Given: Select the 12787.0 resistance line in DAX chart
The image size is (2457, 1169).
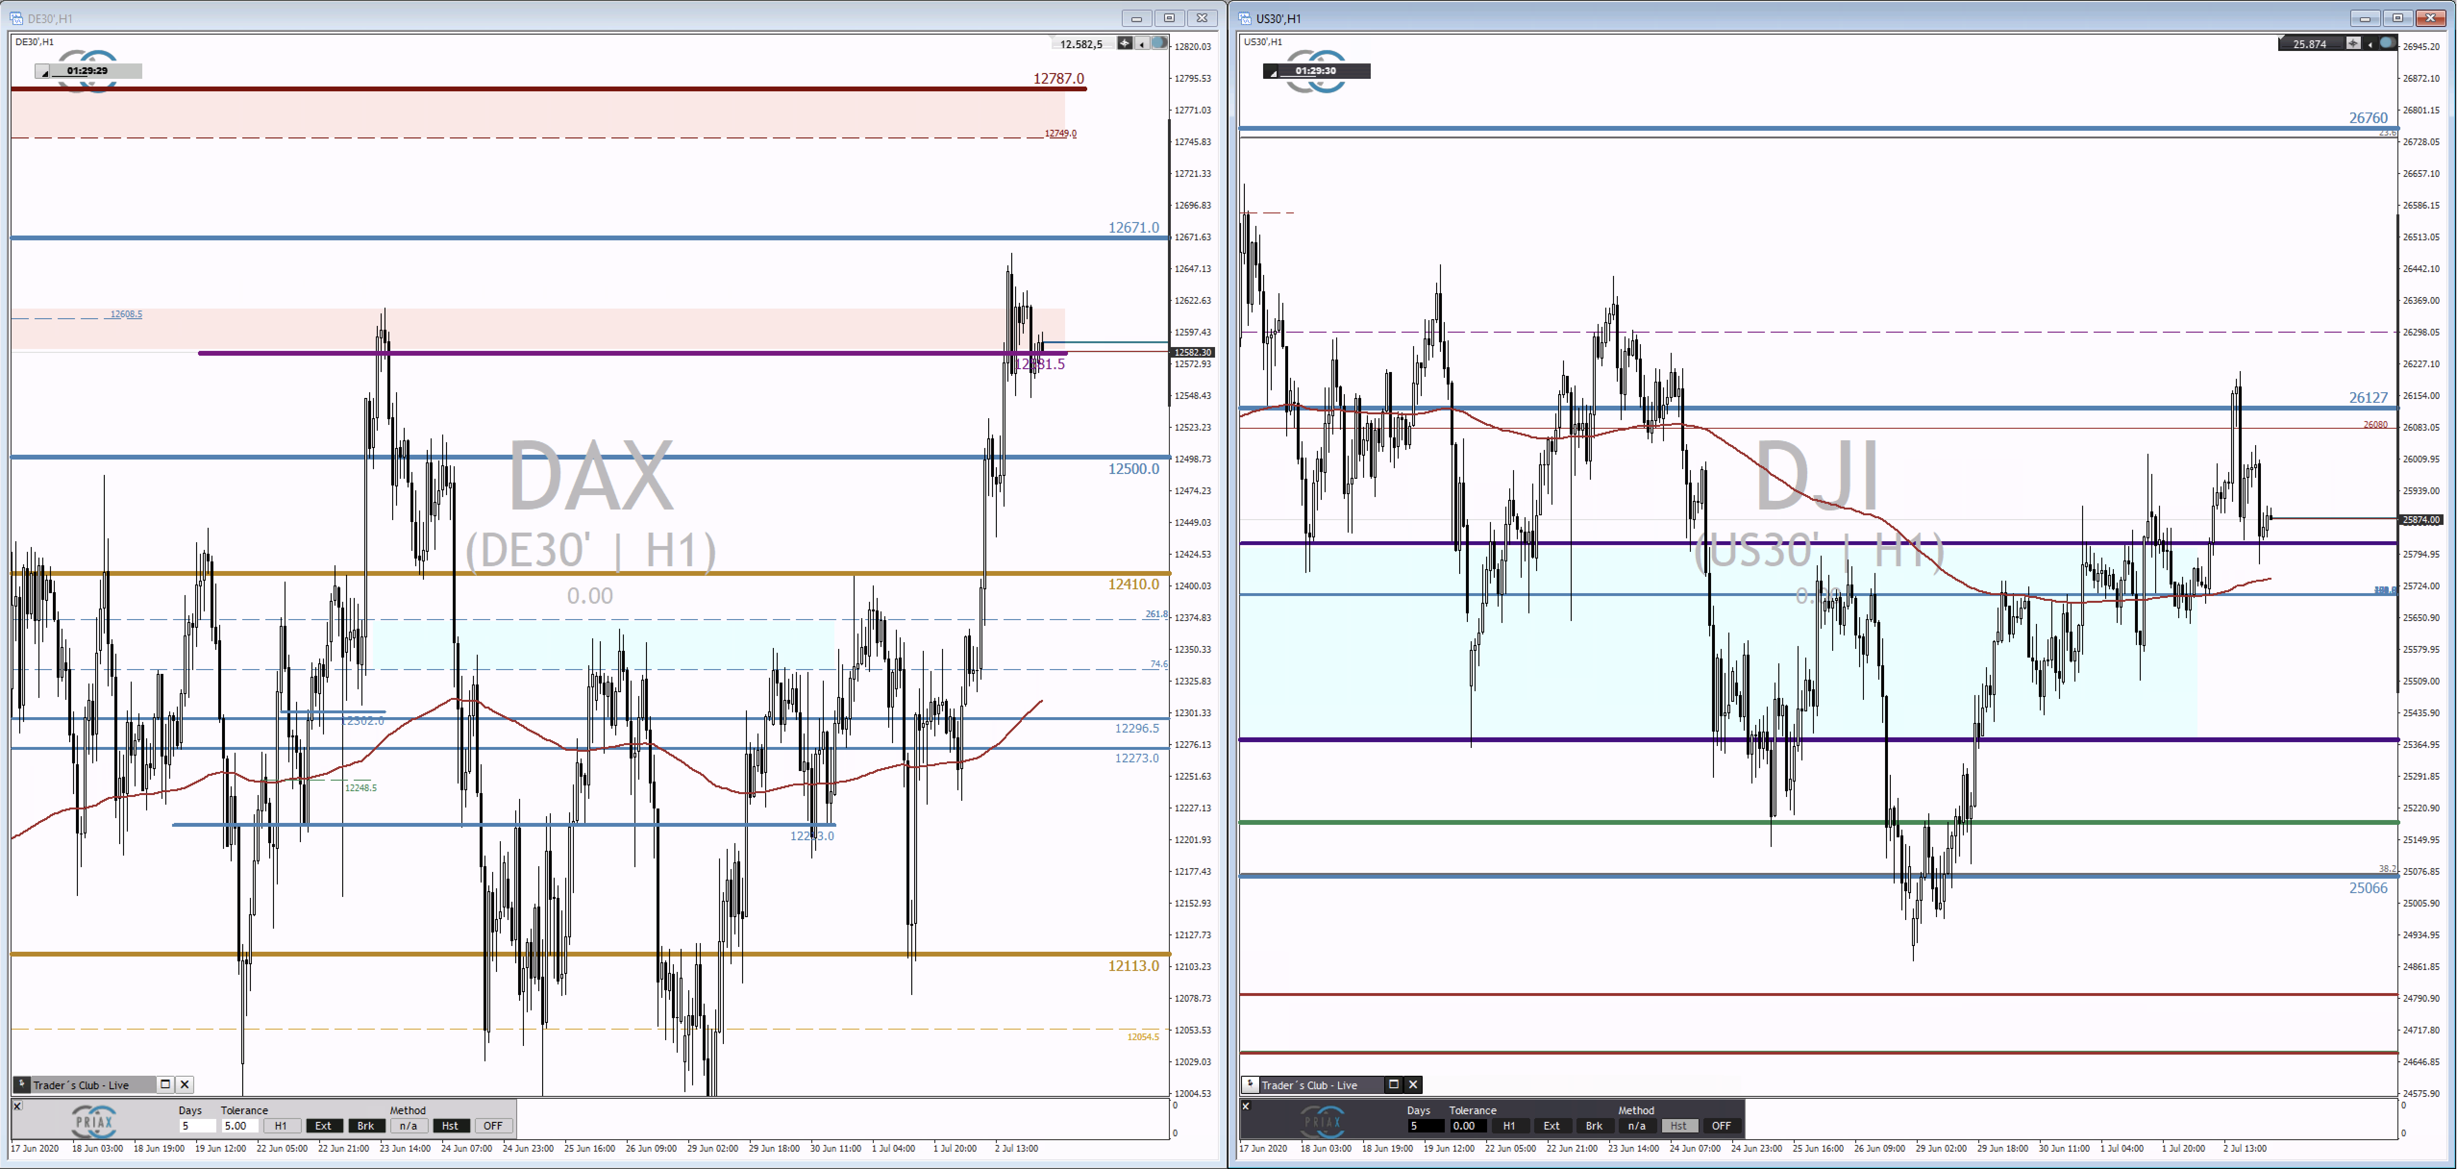Looking at the screenshot, I should pyautogui.click(x=548, y=88).
